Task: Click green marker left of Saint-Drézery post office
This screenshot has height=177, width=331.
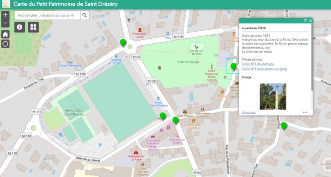Action: coord(175,120)
